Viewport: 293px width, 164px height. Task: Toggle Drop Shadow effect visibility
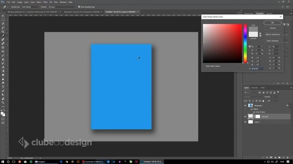[x=254, y=112]
